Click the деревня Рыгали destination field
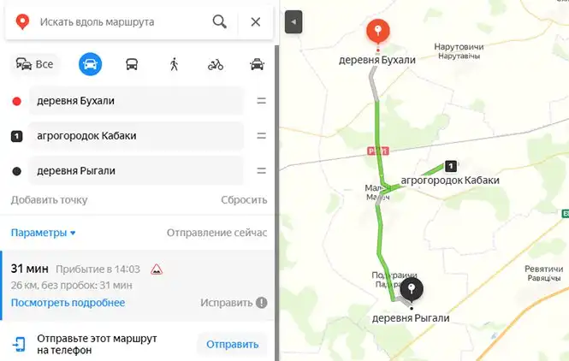Image resolution: width=569 pixels, height=361 pixels. coord(136,171)
